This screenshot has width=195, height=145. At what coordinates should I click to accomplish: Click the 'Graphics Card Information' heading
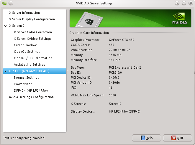point(89,33)
